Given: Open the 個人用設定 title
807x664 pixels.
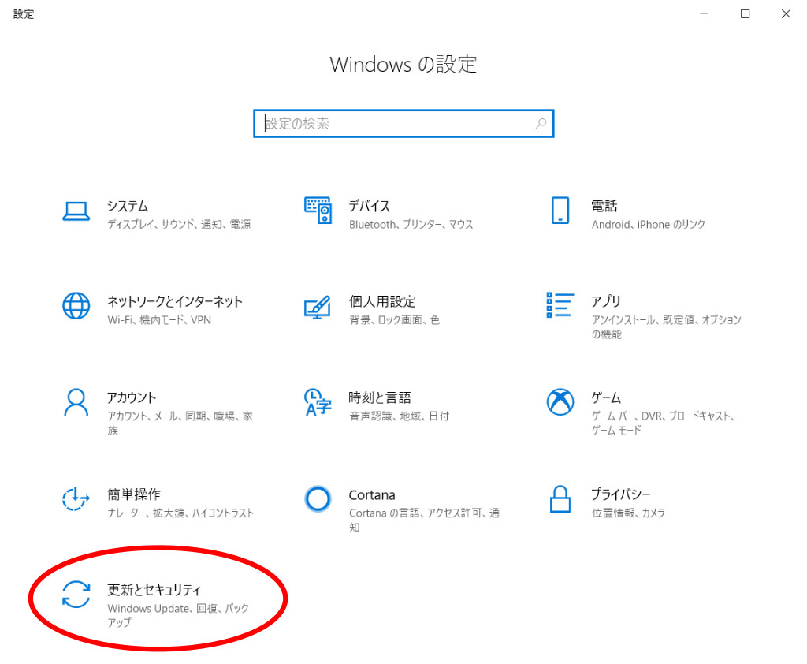Looking at the screenshot, I should [382, 301].
